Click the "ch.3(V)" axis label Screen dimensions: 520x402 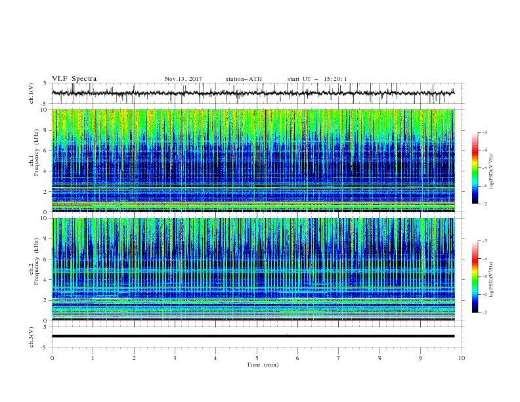pyautogui.click(x=32, y=337)
